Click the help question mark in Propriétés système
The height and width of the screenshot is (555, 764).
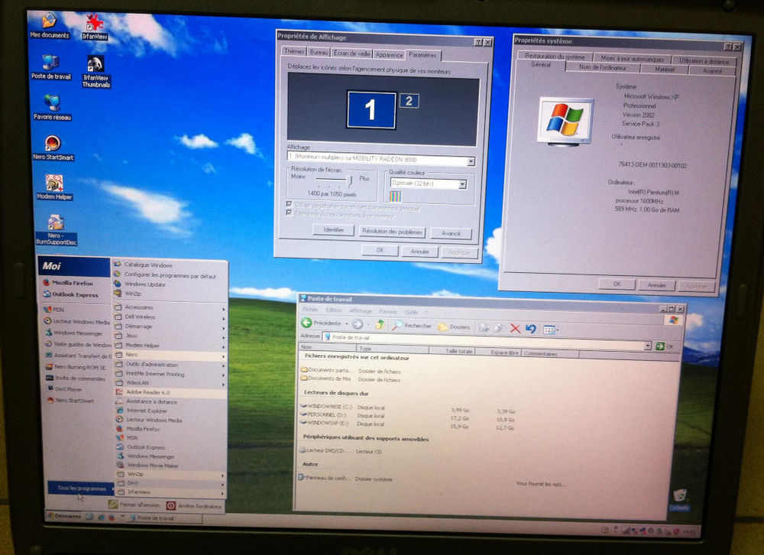pos(727,47)
